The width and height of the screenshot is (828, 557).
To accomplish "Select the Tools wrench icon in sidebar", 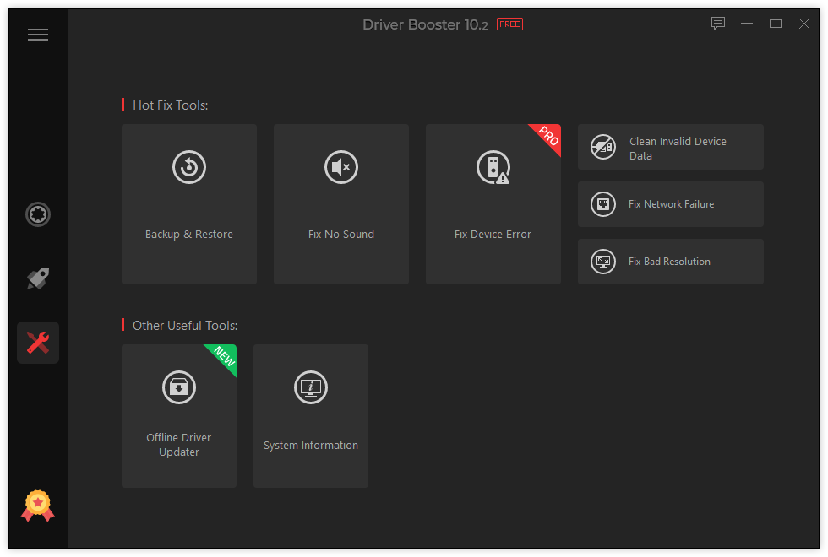I will click(38, 343).
